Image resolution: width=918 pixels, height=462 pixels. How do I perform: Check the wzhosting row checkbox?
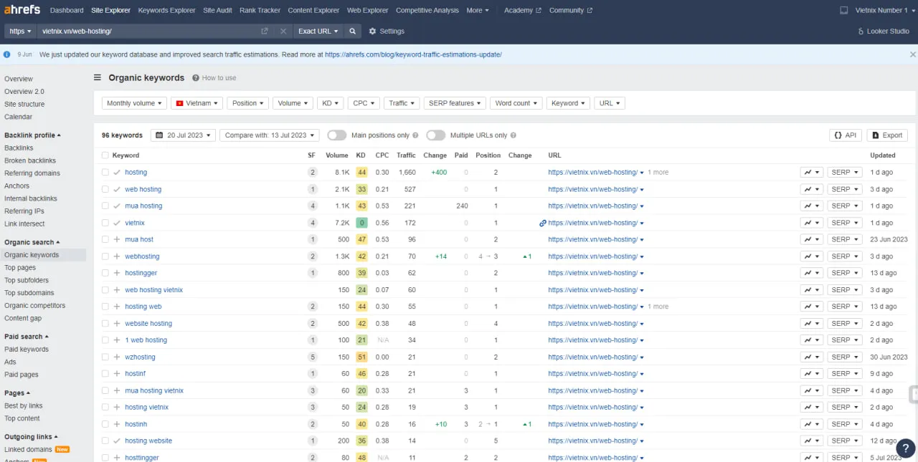pos(105,357)
